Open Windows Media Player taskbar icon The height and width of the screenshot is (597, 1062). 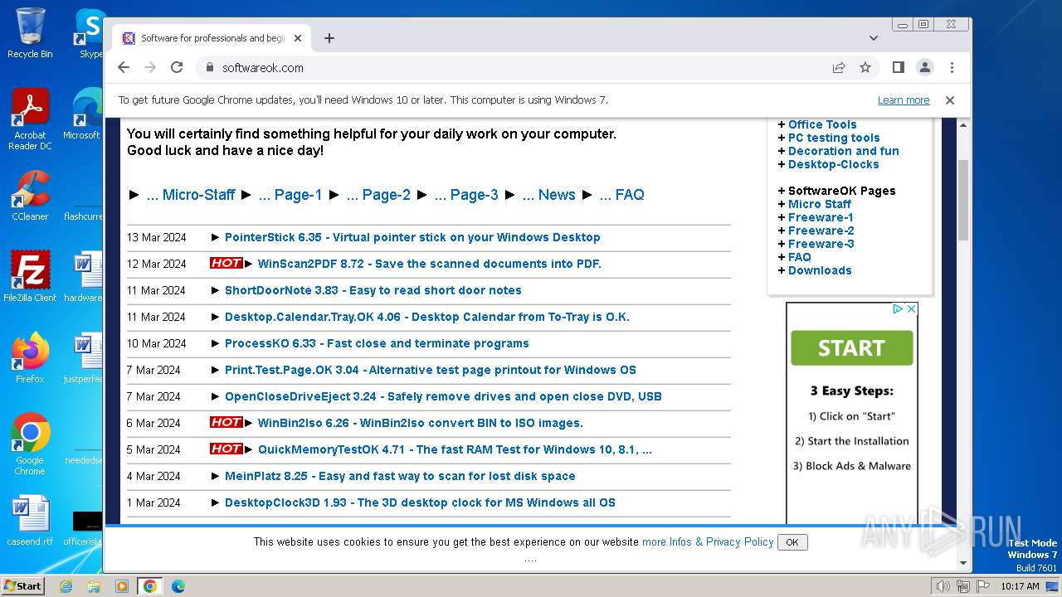[122, 586]
